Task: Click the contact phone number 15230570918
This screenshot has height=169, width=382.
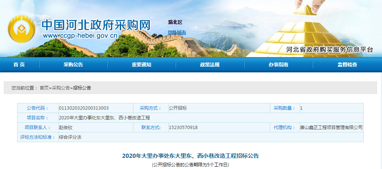Action: point(183,128)
